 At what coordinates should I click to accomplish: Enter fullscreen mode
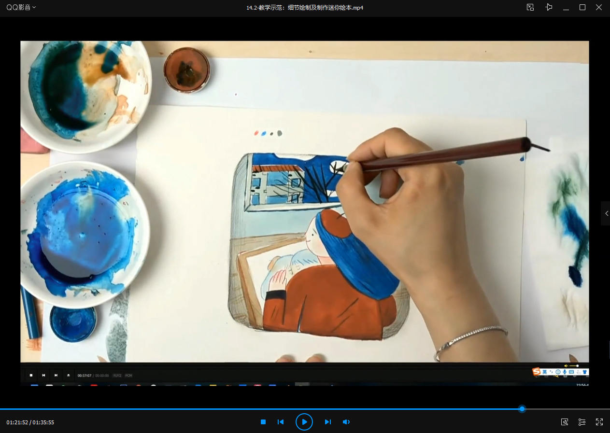tap(599, 422)
